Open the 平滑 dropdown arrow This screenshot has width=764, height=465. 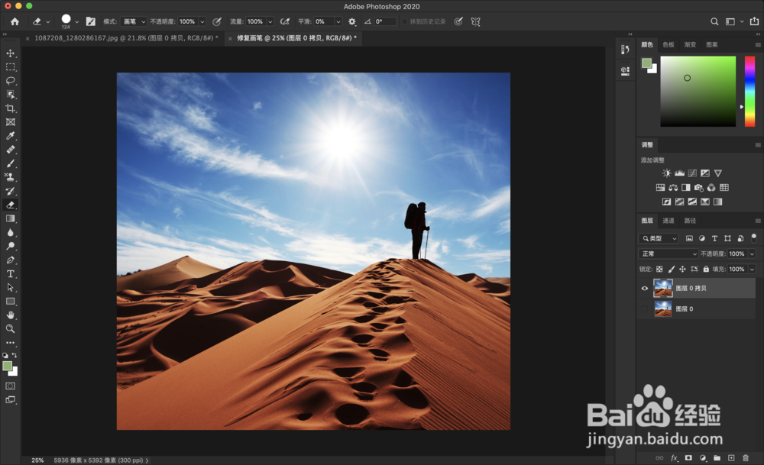click(x=338, y=21)
